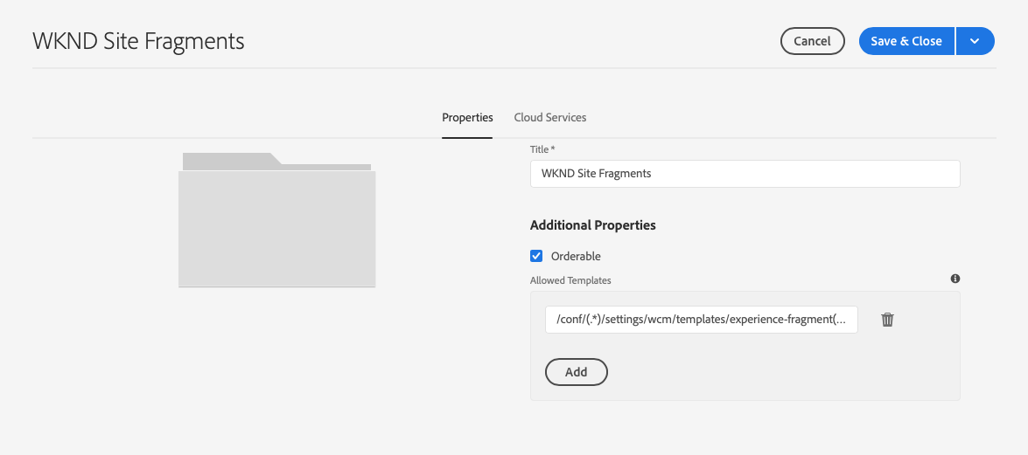Click the gray folder thumbnail image

point(276,227)
